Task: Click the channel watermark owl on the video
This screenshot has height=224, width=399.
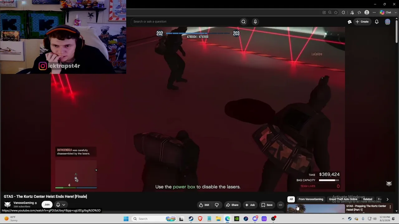Action: [389, 184]
